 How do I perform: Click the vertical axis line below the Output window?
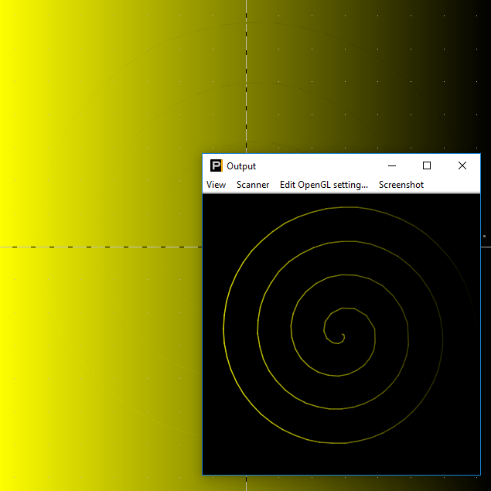247,482
